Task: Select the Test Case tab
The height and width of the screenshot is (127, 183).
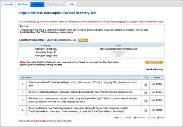Action: tap(37, 4)
